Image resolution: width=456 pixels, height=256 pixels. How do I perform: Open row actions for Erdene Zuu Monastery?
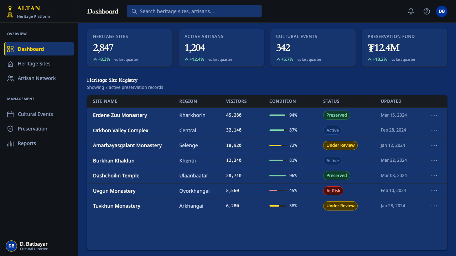click(434, 115)
